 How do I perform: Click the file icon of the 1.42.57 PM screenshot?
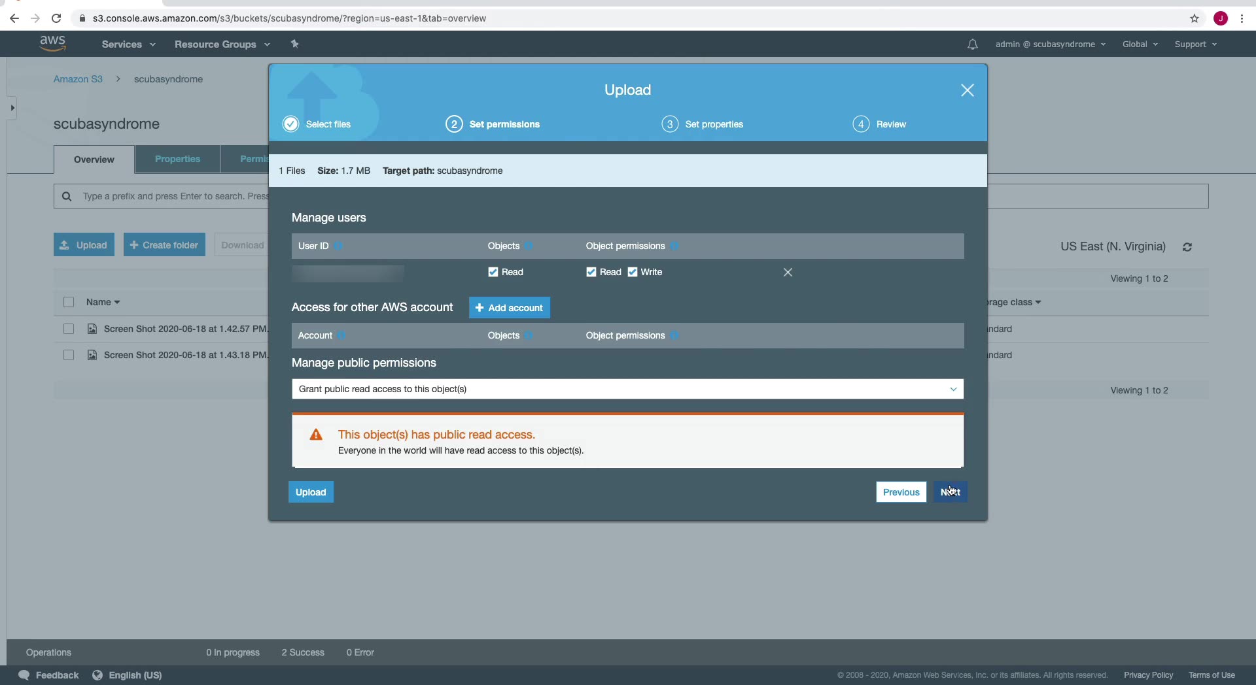click(x=92, y=329)
